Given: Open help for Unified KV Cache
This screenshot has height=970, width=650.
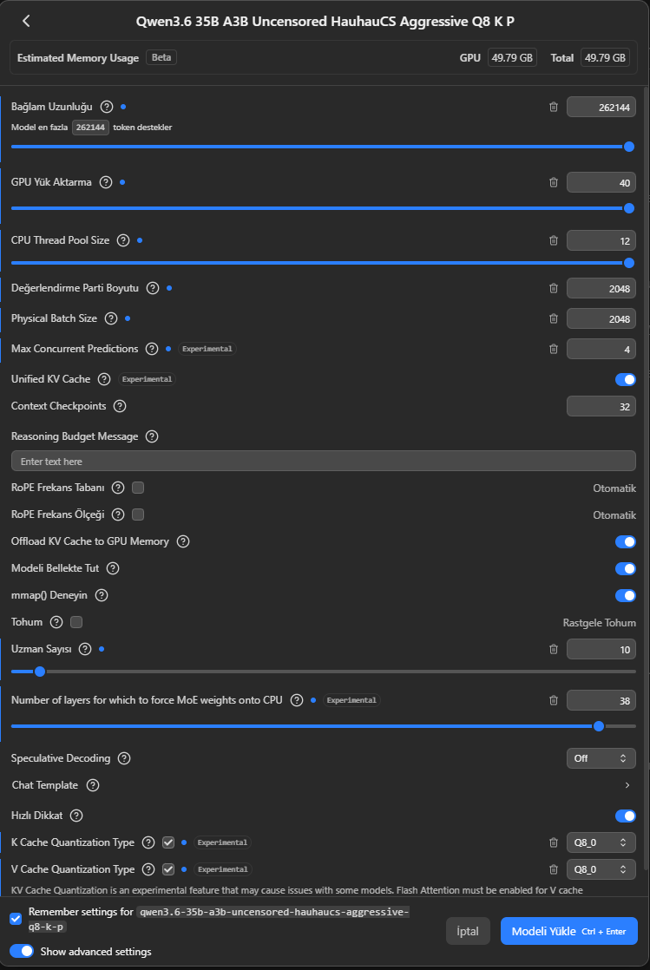Looking at the screenshot, I should pos(104,378).
